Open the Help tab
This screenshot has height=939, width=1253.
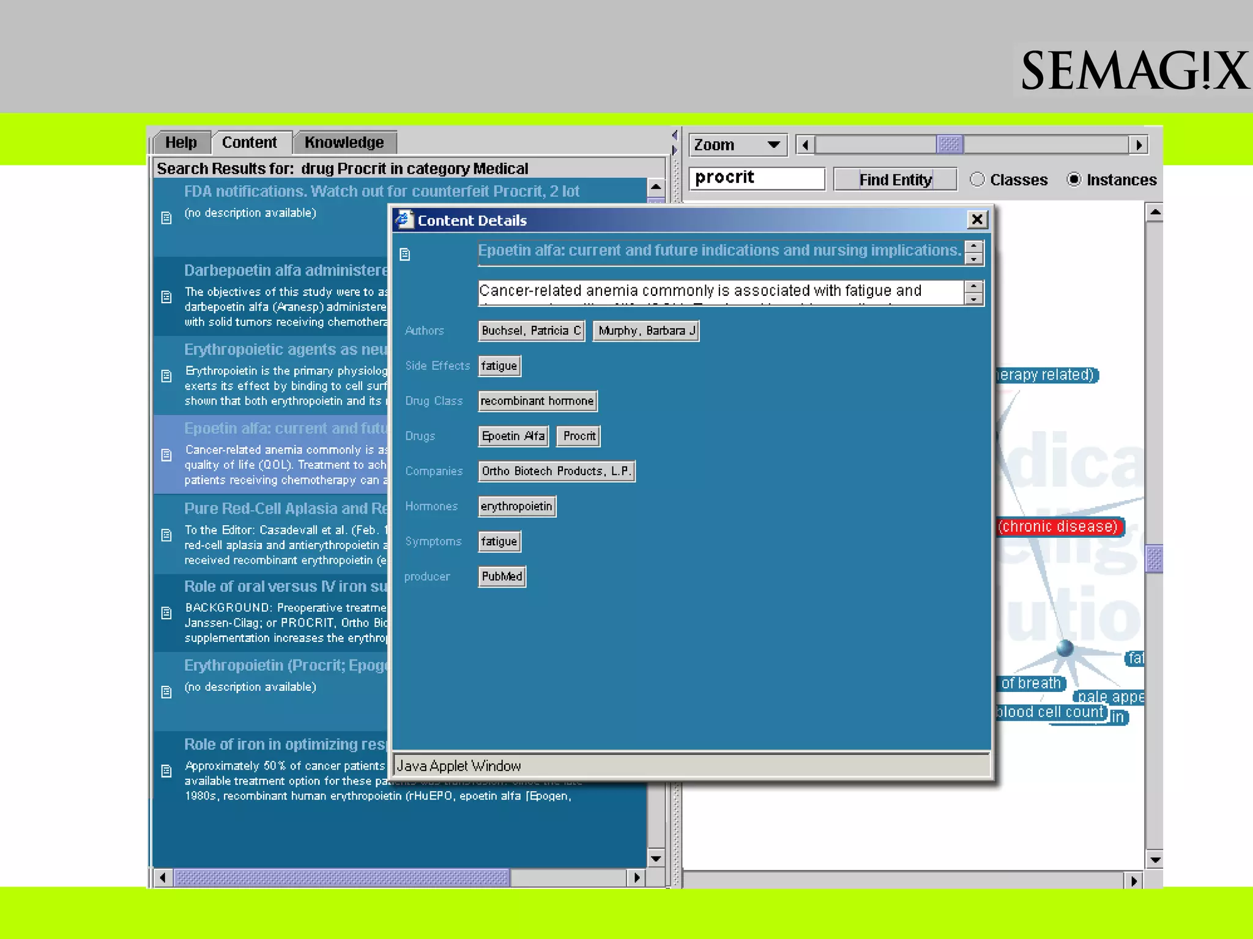coord(181,142)
